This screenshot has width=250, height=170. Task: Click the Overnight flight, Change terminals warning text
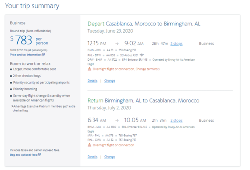tap(126, 69)
